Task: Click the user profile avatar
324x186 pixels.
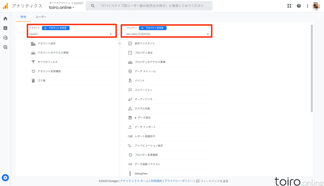Action: pos(317,6)
